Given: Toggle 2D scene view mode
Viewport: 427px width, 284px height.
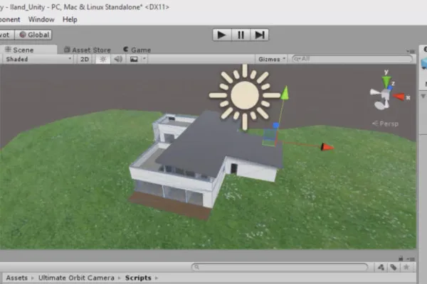Looking at the screenshot, I should (85, 59).
